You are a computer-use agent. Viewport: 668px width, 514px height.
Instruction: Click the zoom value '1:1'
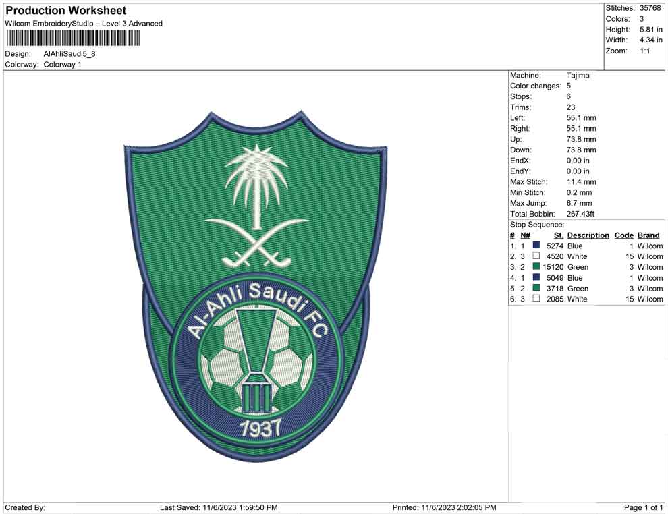pyautogui.click(x=645, y=51)
